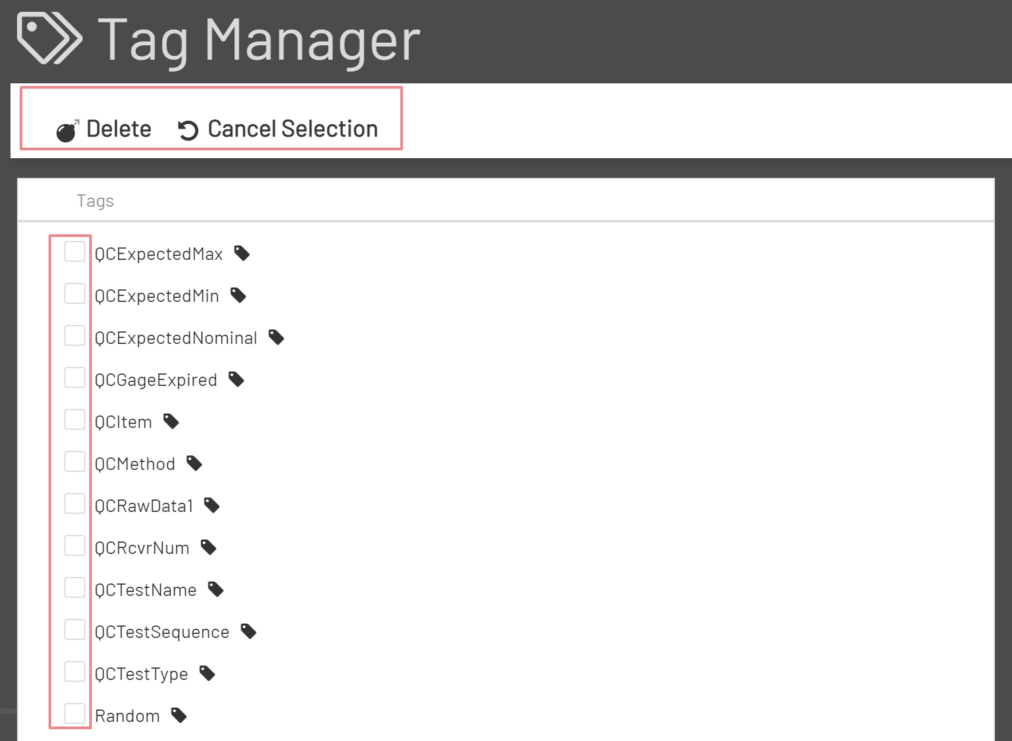Click the tag icon next to QCItem
This screenshot has width=1012, height=741.
pos(171,421)
